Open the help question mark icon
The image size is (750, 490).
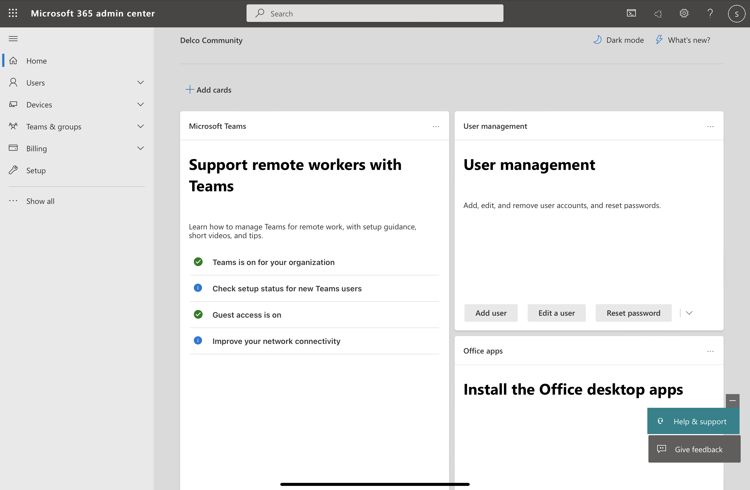(x=710, y=13)
